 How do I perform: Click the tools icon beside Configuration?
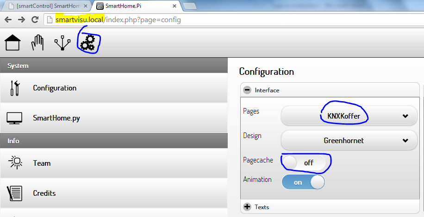click(15, 88)
